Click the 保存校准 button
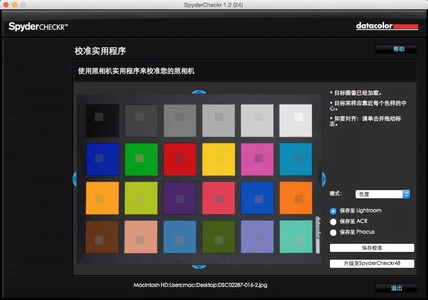 click(372, 248)
